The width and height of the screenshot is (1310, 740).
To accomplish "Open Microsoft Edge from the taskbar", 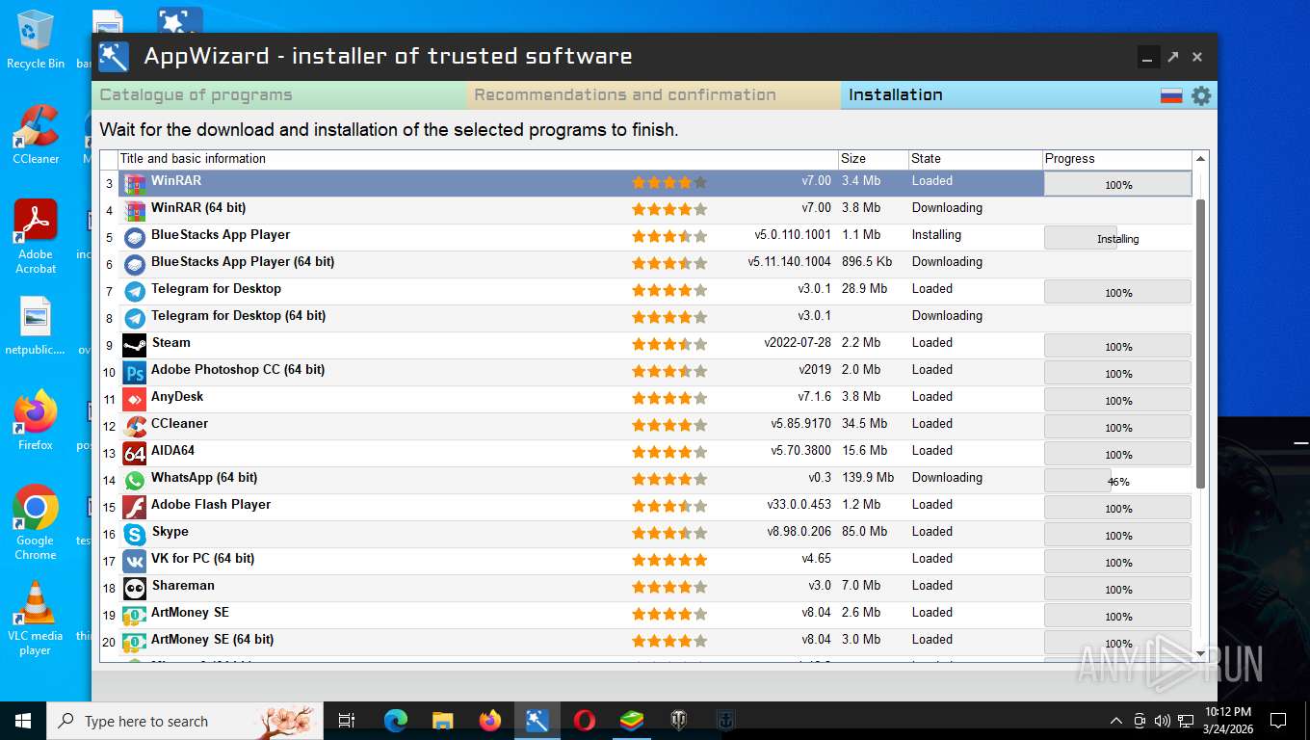I will [396, 720].
